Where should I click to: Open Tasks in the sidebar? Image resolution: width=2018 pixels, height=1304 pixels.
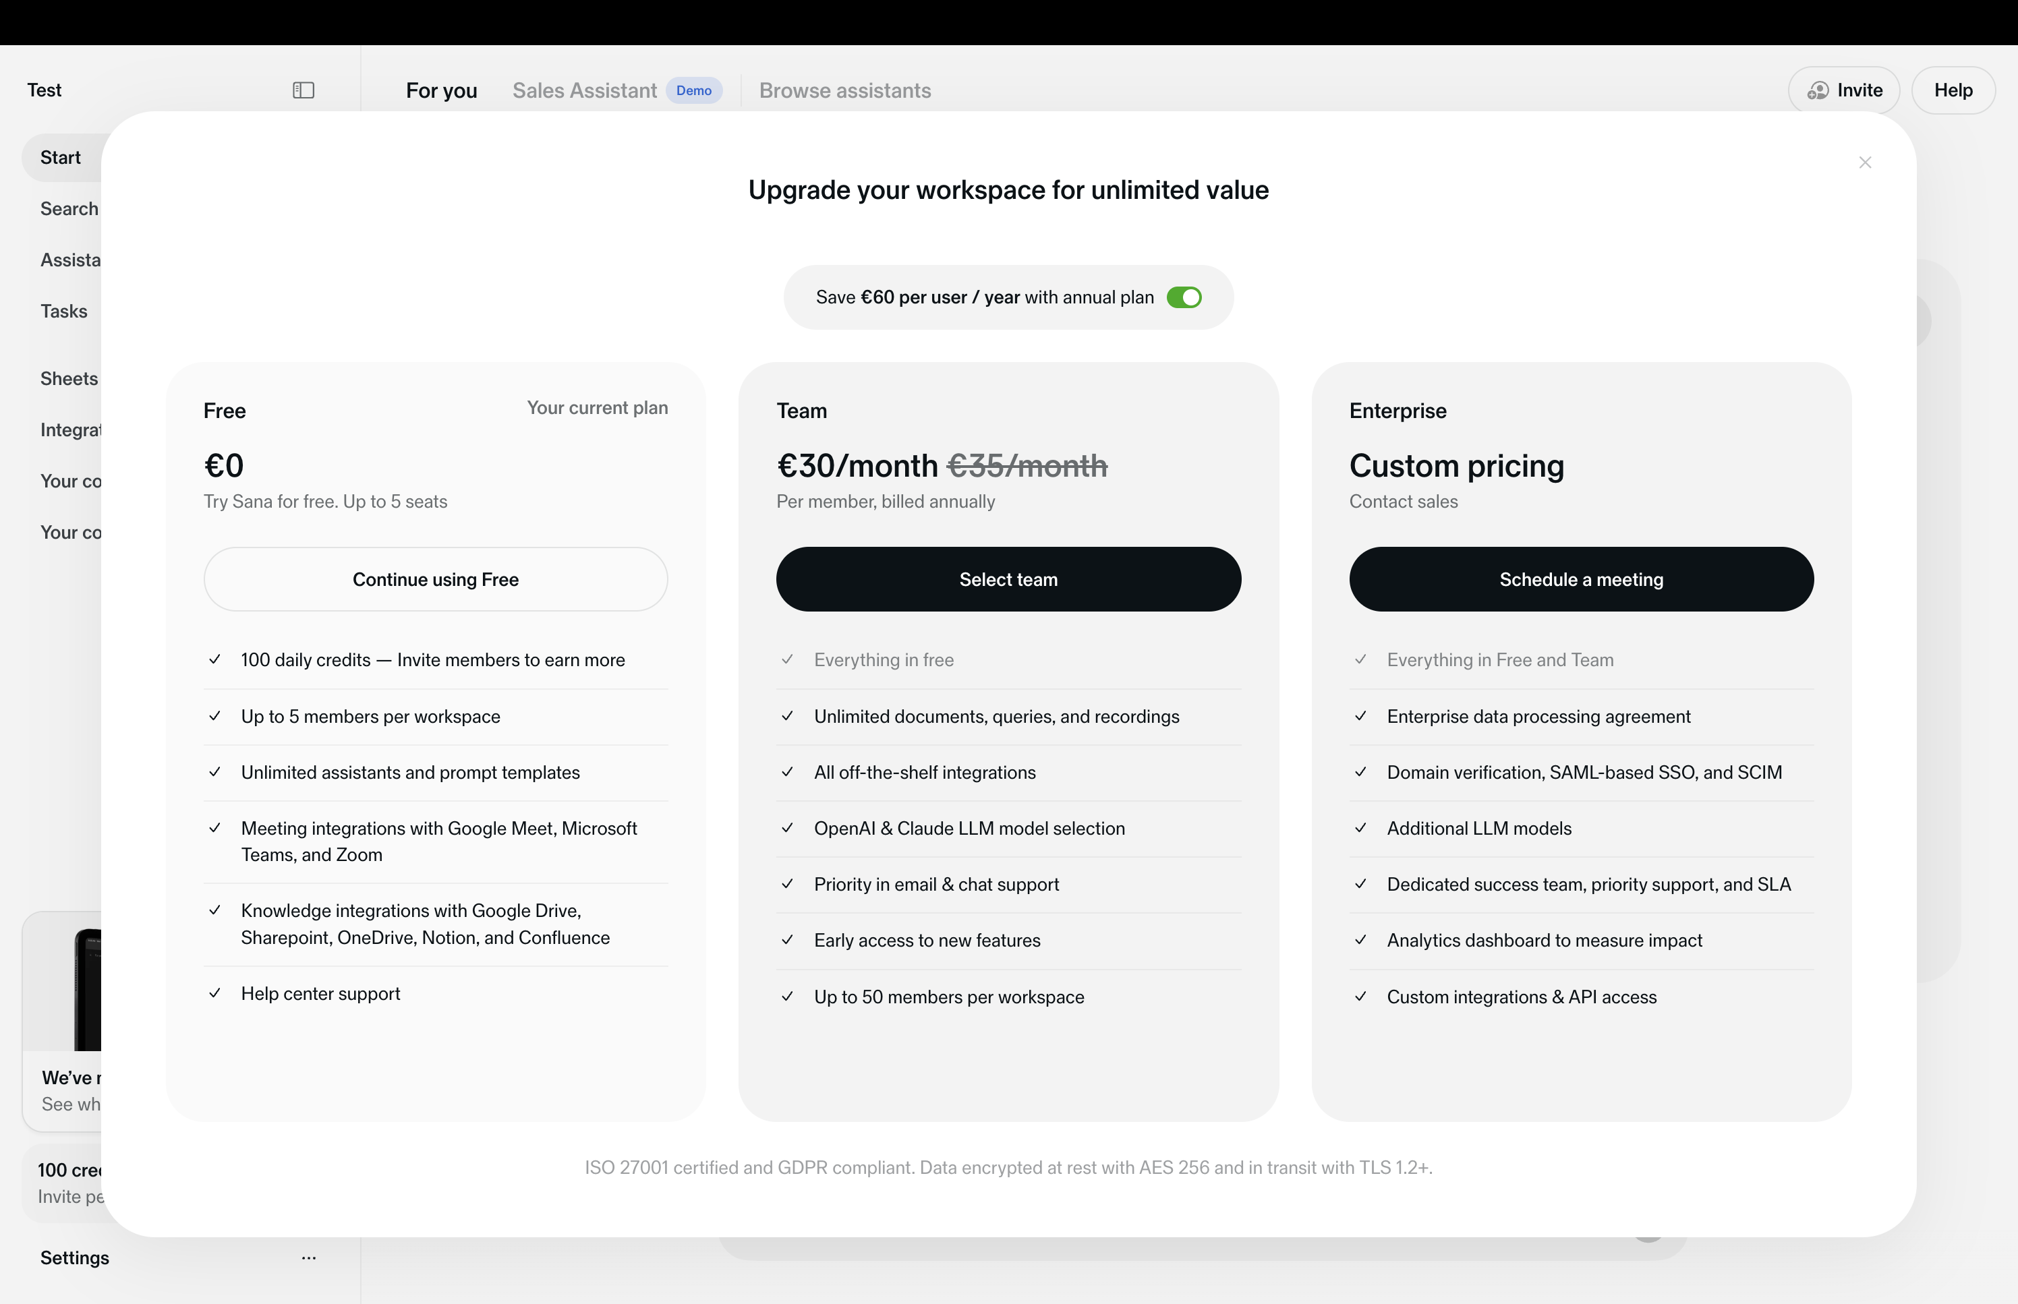63,312
